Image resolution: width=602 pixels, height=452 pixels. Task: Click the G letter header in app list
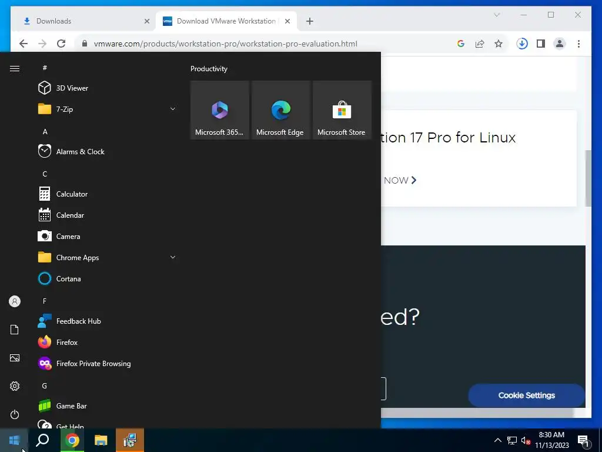(x=45, y=386)
